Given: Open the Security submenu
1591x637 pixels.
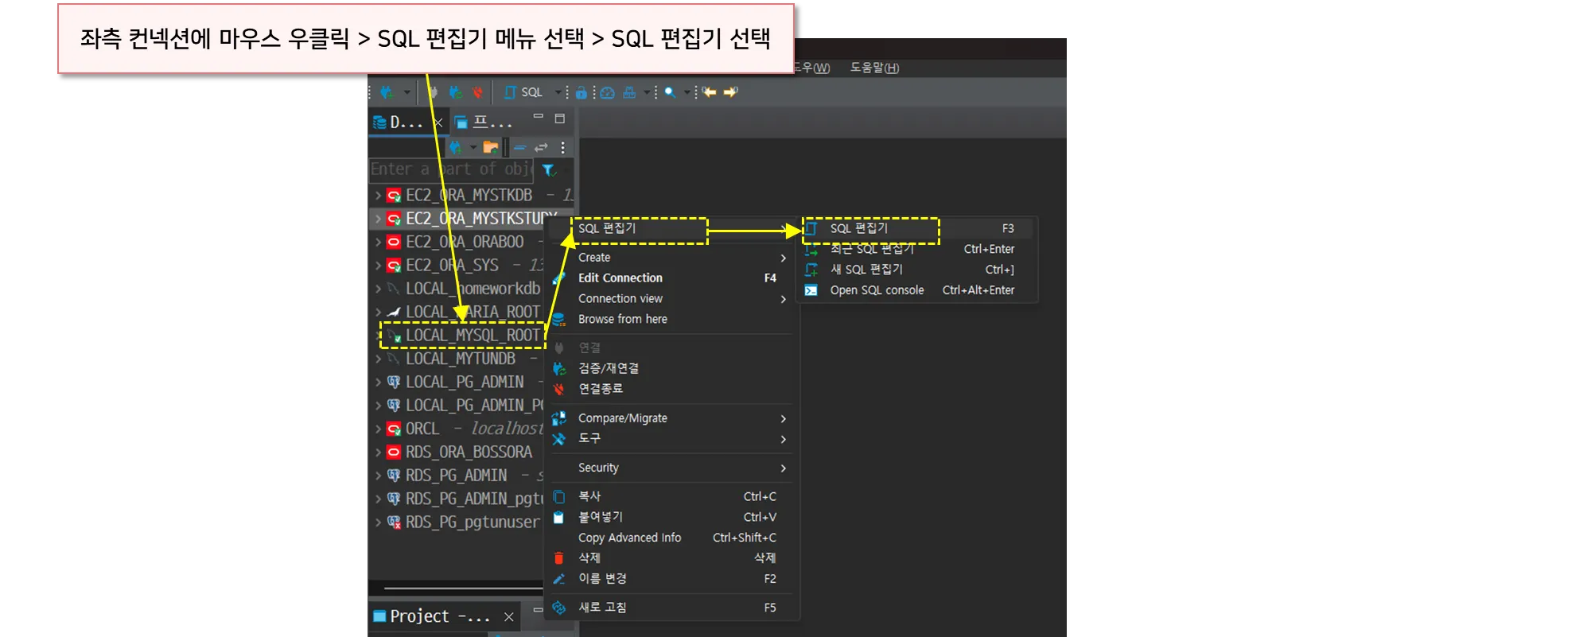Looking at the screenshot, I should (671, 468).
